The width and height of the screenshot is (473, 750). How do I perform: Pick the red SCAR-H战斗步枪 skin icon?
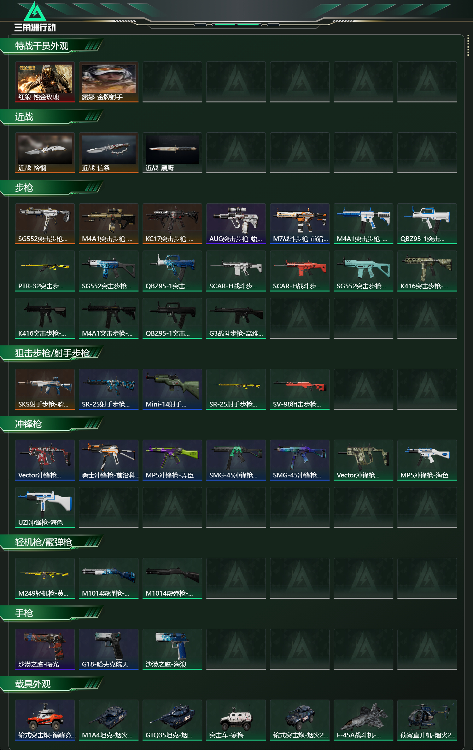point(300,271)
